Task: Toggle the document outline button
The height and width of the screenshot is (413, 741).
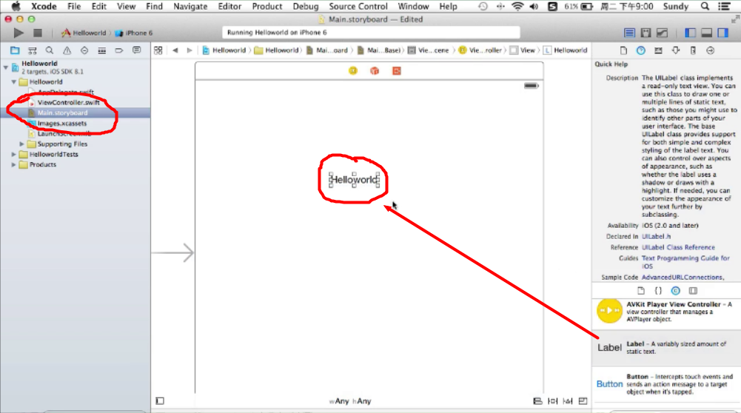Action: 160,400
